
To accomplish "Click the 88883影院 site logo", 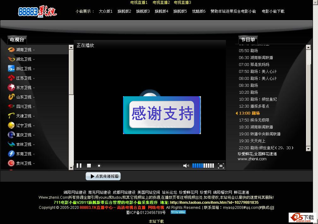I will coord(38,11).
